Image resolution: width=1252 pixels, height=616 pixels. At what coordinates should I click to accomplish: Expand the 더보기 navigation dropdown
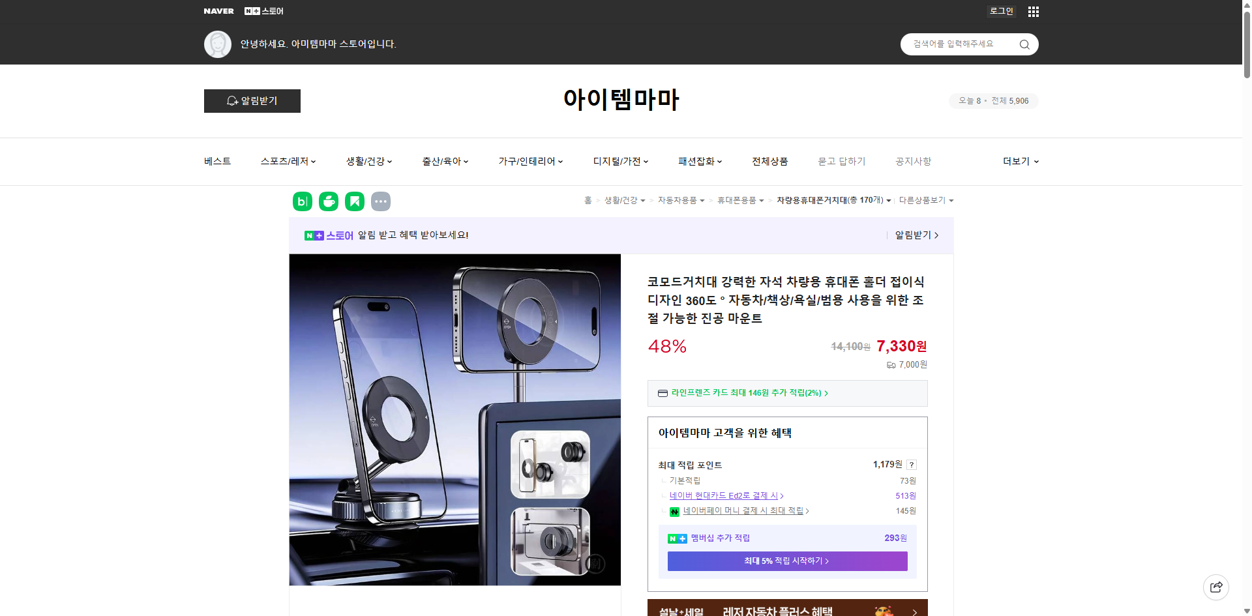[x=1020, y=161]
